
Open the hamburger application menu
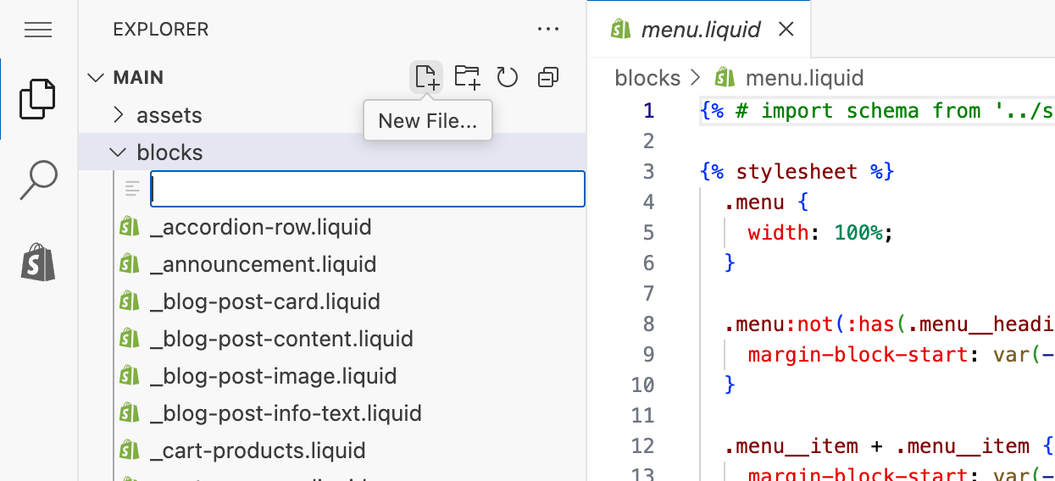[x=38, y=30]
